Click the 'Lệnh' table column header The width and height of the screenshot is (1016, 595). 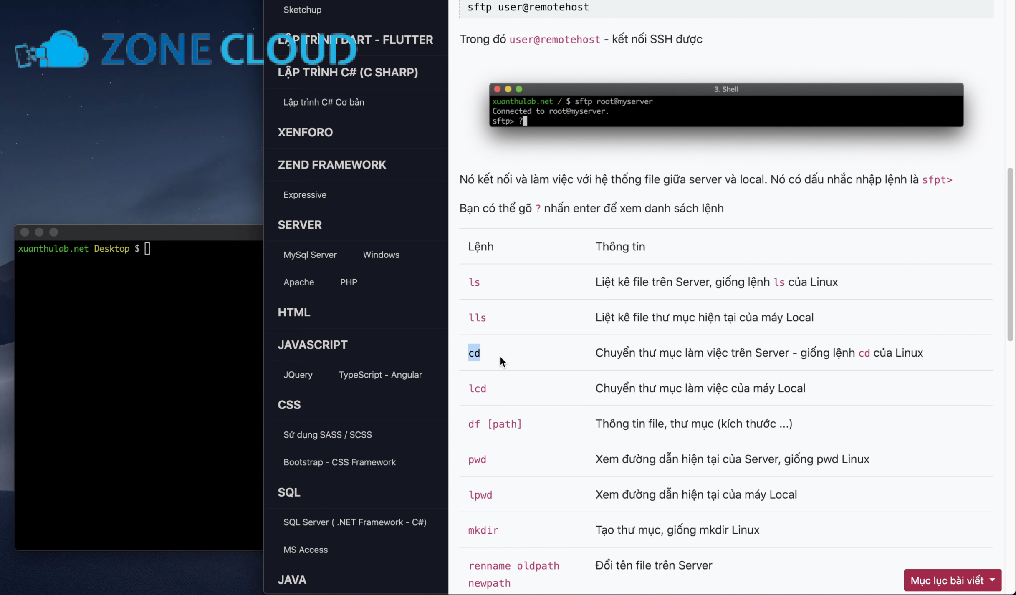tap(480, 247)
